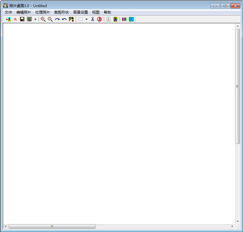243x232 pixels.
Task: Open the 文件 menu
Action: [8, 12]
